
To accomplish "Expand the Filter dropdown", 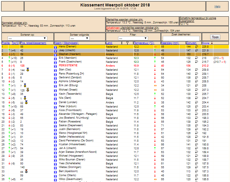I will coord(133,38).
